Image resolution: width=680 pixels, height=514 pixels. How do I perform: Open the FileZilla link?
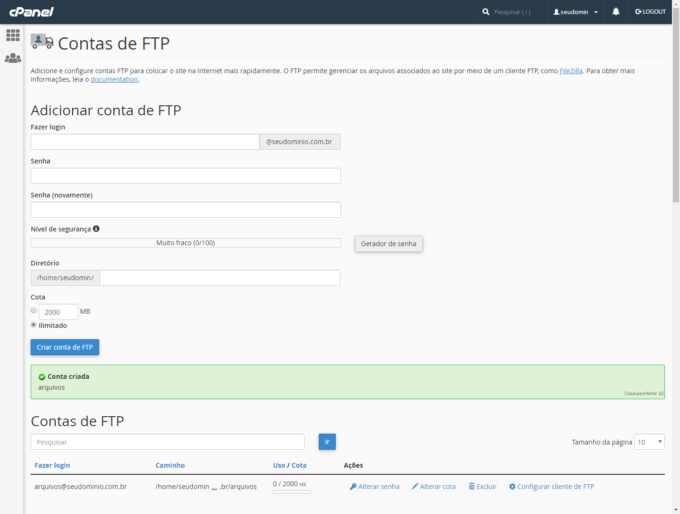[571, 71]
